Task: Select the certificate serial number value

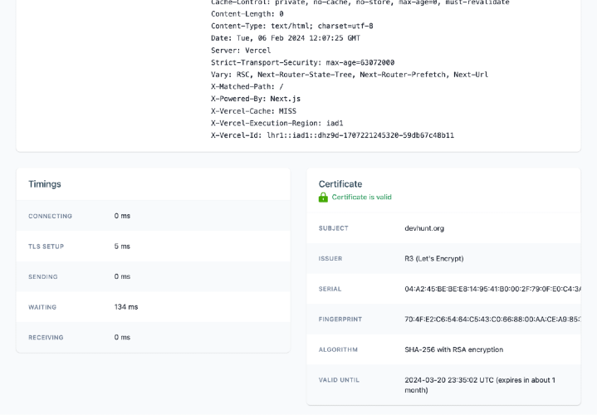Action: tap(492, 289)
